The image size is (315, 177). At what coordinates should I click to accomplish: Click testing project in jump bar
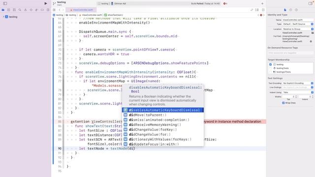click(58, 15)
